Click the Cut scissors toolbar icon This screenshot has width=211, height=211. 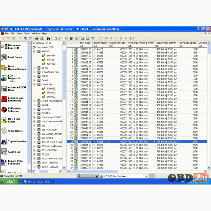(x=21, y=38)
